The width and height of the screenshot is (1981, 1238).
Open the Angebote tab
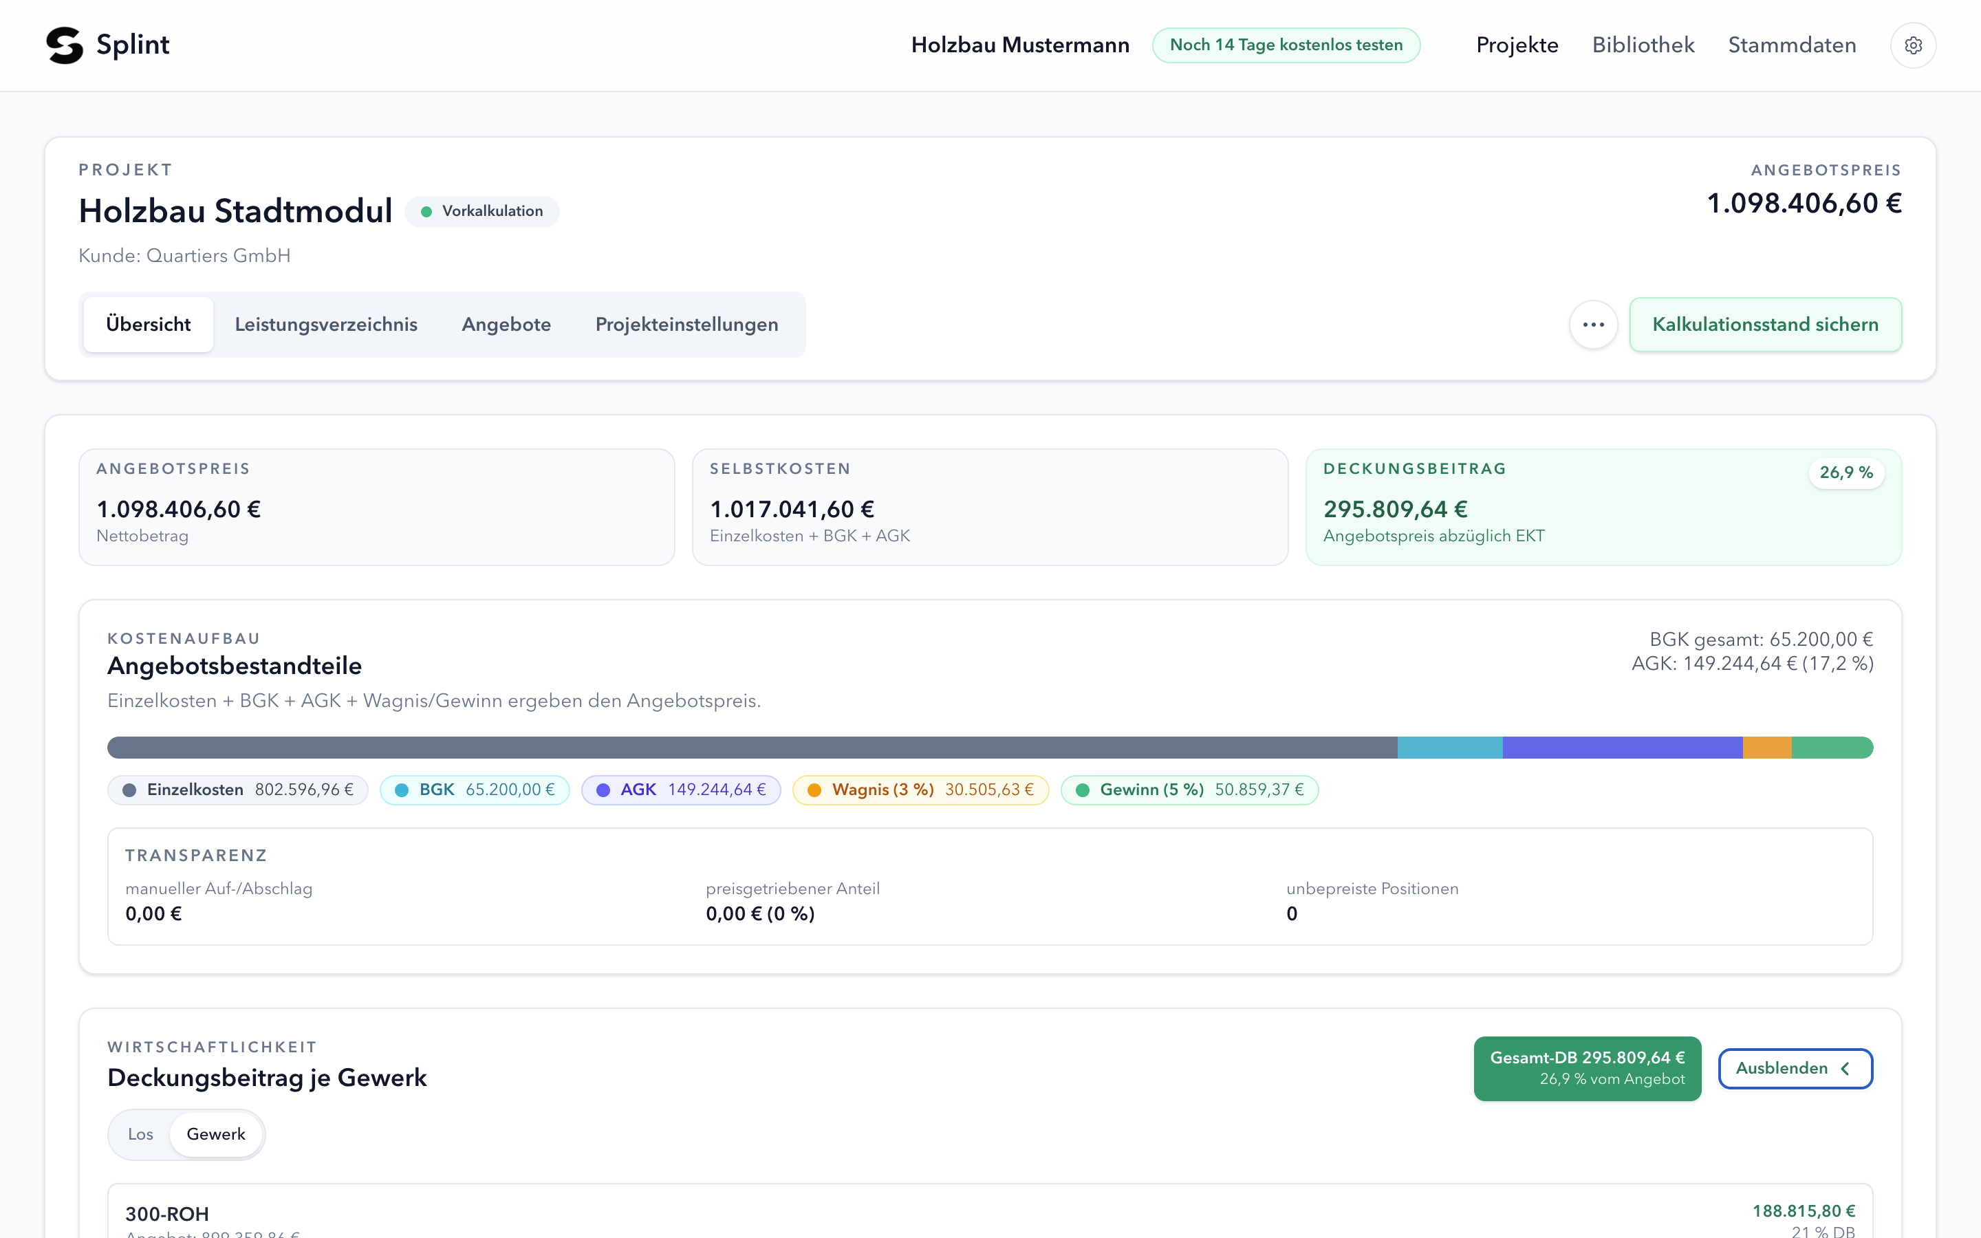[506, 324]
